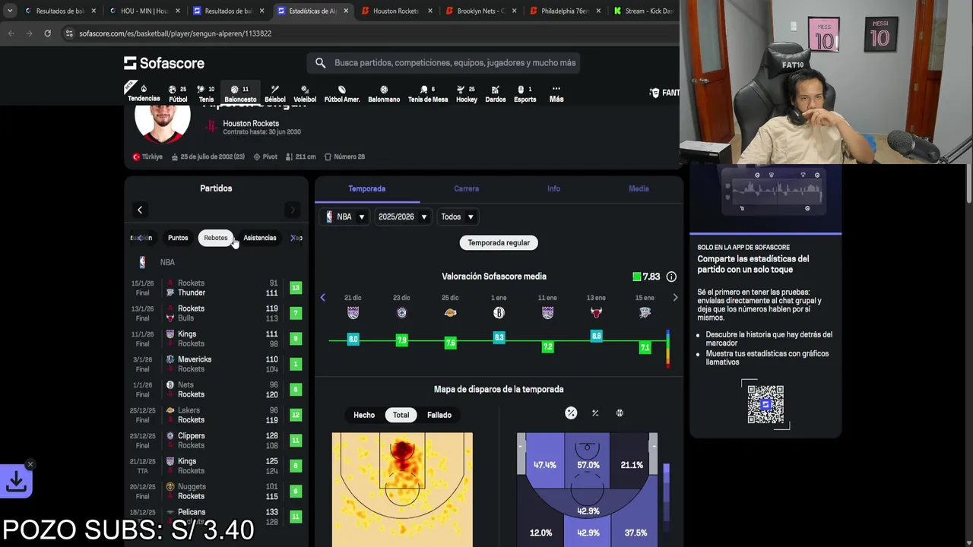The height and width of the screenshot is (547, 973).
Task: Open the Tendencias sport icon
Action: tap(144, 93)
